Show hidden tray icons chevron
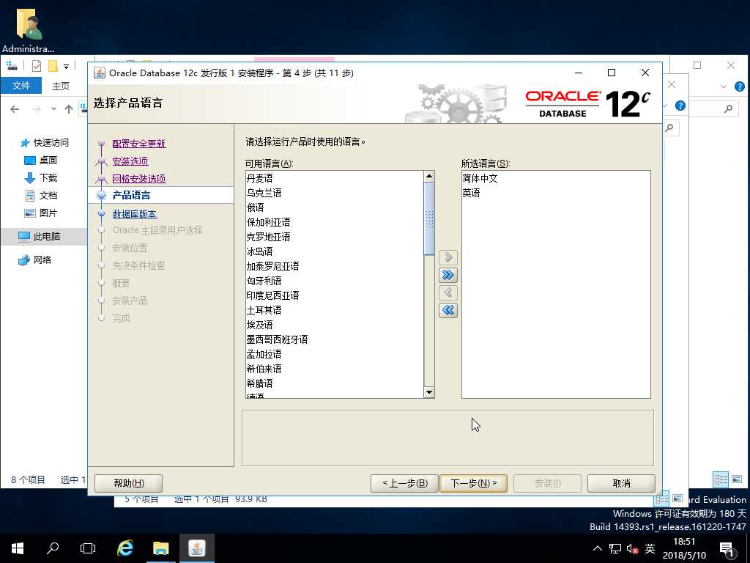The image size is (750, 563). tap(598, 548)
